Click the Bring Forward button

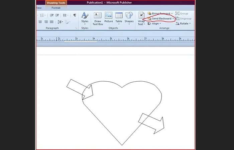click(x=159, y=14)
